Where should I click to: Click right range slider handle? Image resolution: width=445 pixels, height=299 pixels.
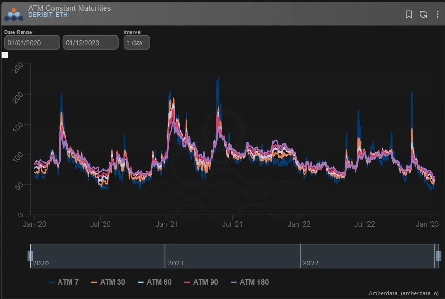point(438,255)
